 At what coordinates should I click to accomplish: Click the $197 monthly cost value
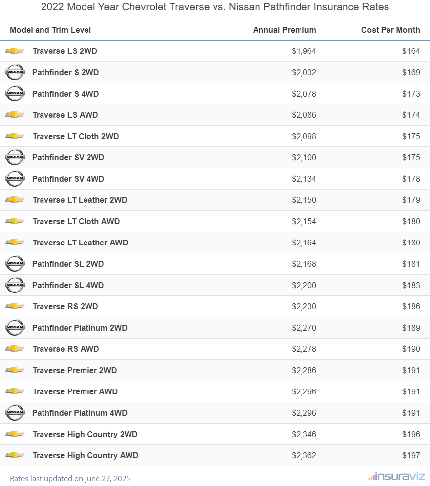click(x=411, y=456)
